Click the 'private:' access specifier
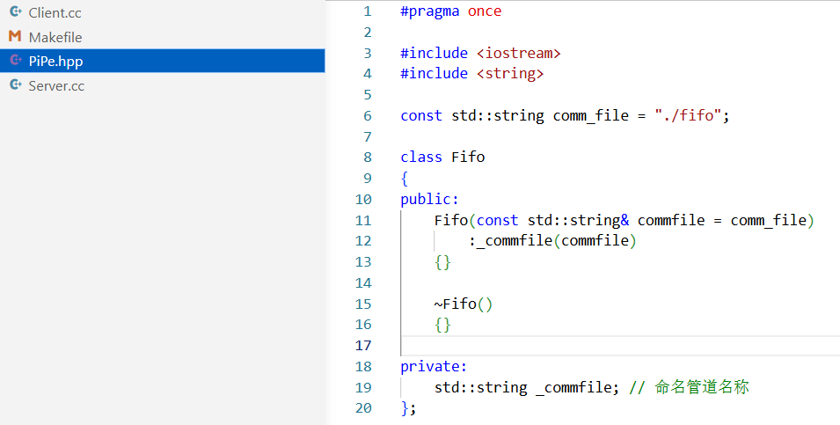Image resolution: width=840 pixels, height=425 pixels. point(434,367)
